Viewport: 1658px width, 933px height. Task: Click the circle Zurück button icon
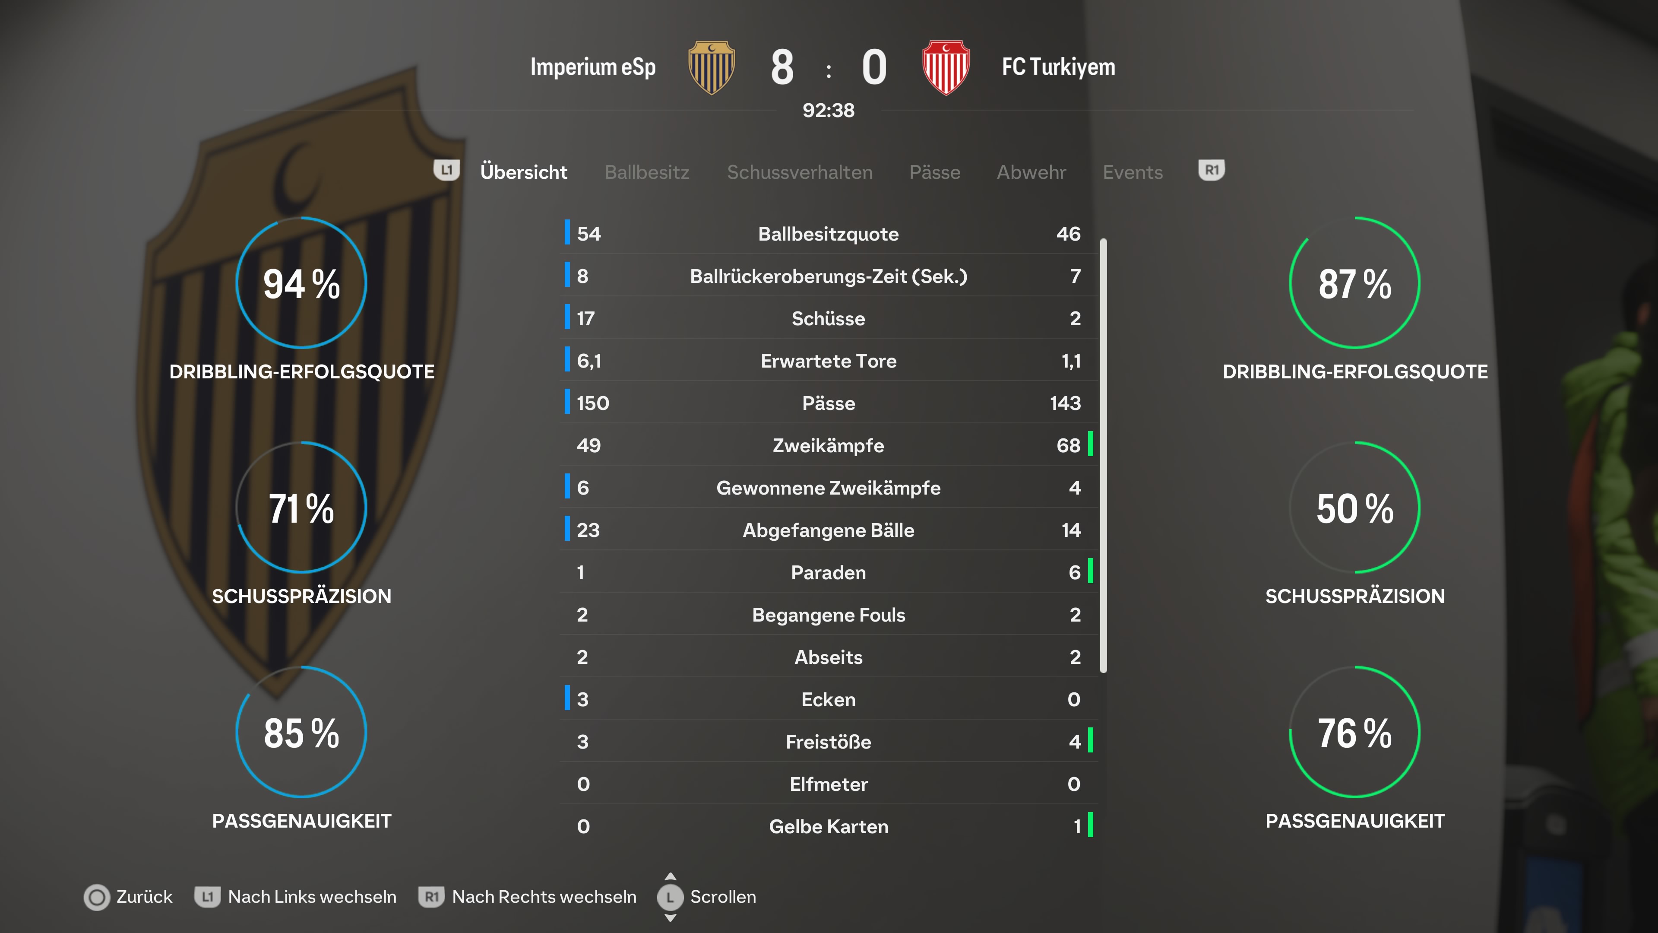tap(97, 897)
